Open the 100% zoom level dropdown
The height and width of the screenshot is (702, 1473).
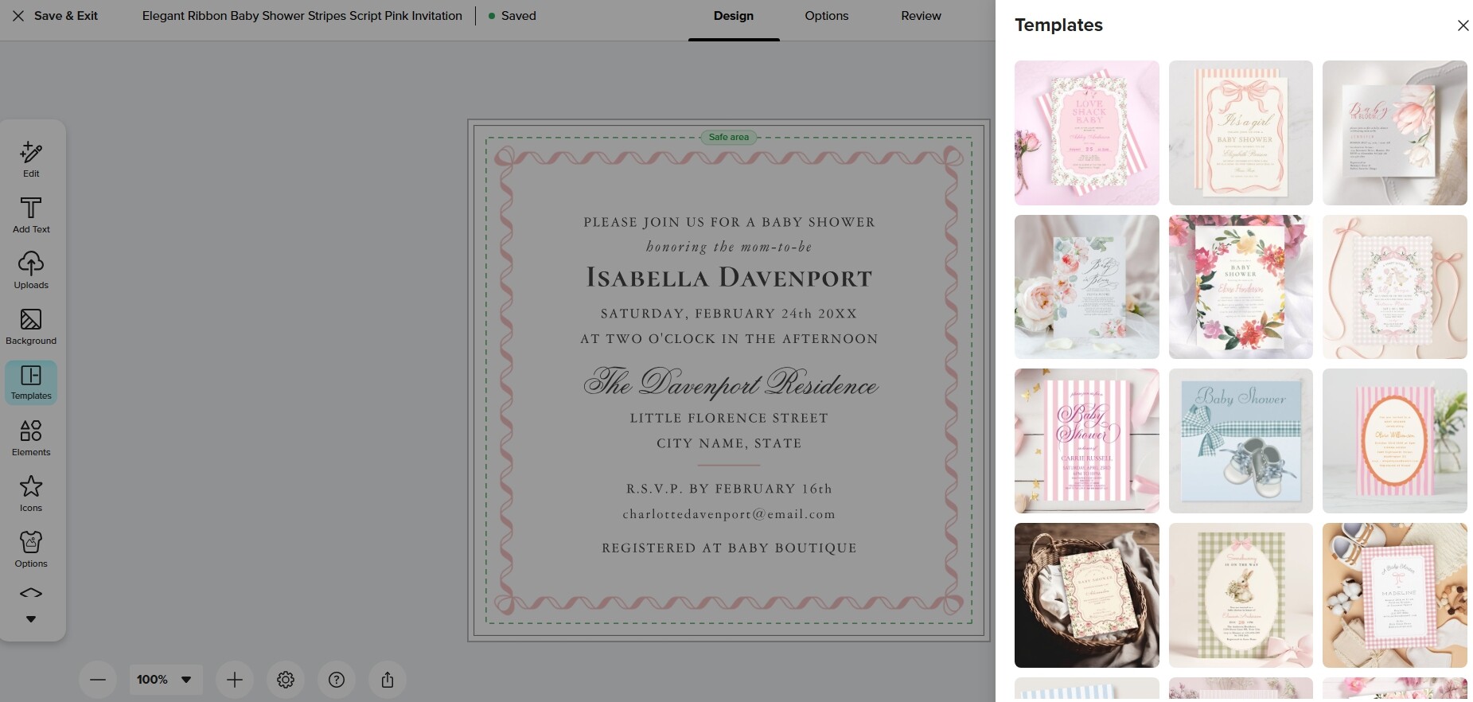[166, 680]
